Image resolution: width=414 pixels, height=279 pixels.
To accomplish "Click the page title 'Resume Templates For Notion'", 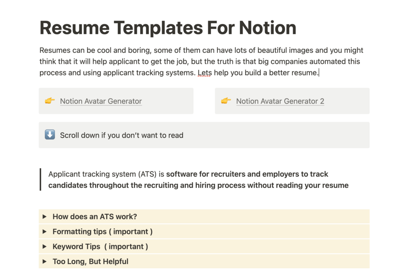I will [x=168, y=28].
